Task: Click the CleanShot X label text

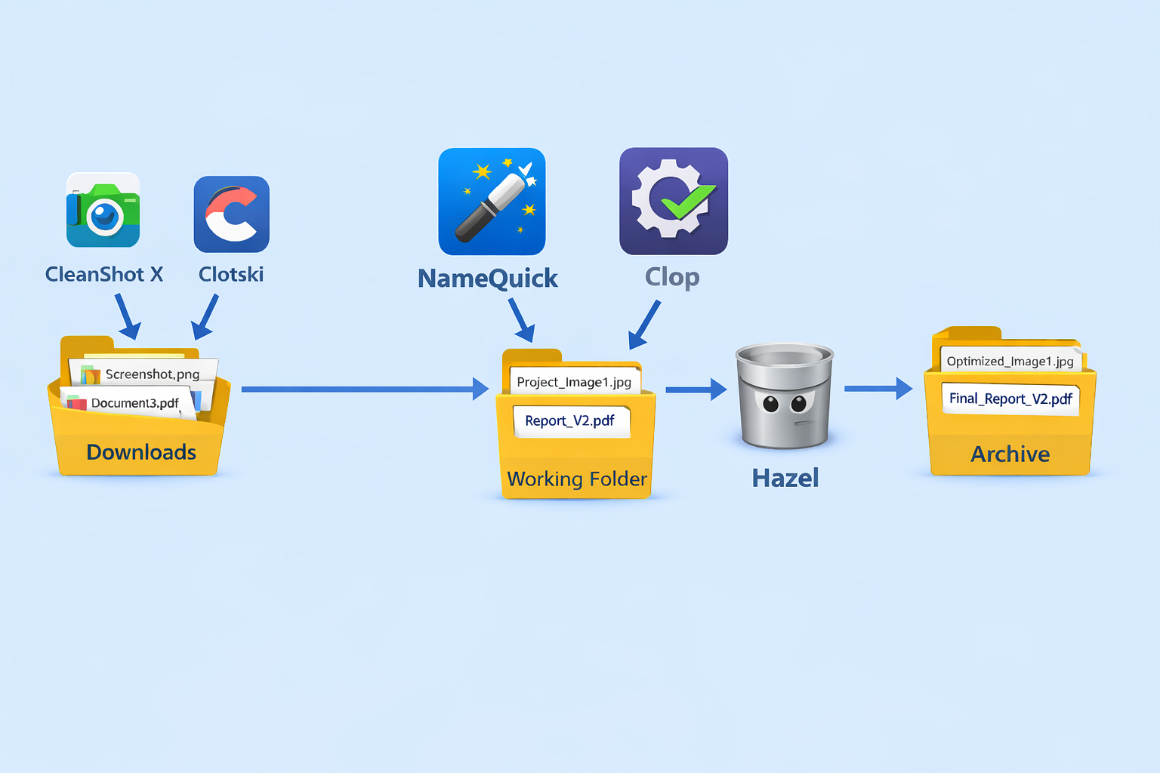Action: [x=104, y=274]
